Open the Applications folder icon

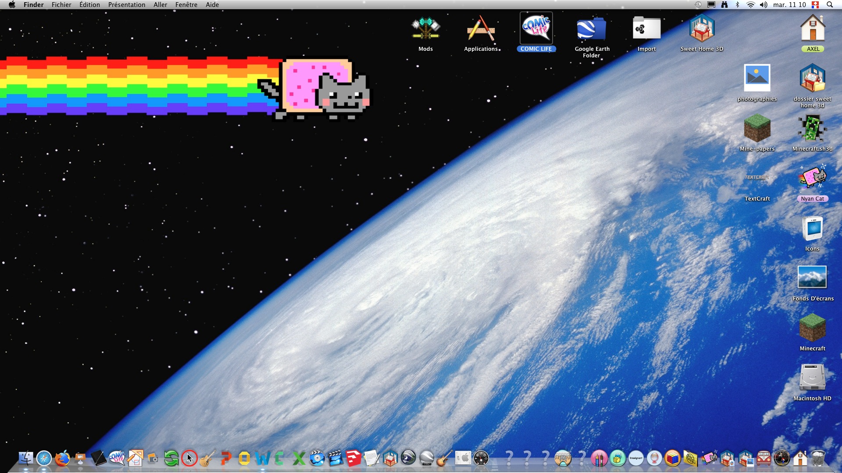pyautogui.click(x=481, y=28)
